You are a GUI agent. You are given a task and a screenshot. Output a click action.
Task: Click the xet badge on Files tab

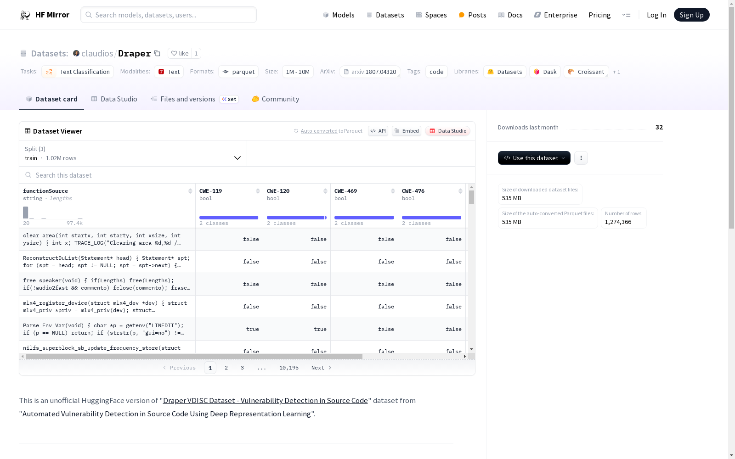pyautogui.click(x=229, y=99)
